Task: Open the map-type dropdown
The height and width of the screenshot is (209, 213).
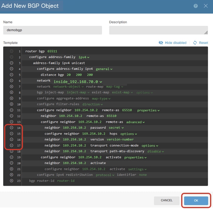Action: 101,99
